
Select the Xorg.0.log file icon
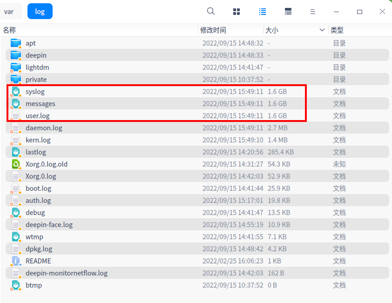tap(16, 176)
